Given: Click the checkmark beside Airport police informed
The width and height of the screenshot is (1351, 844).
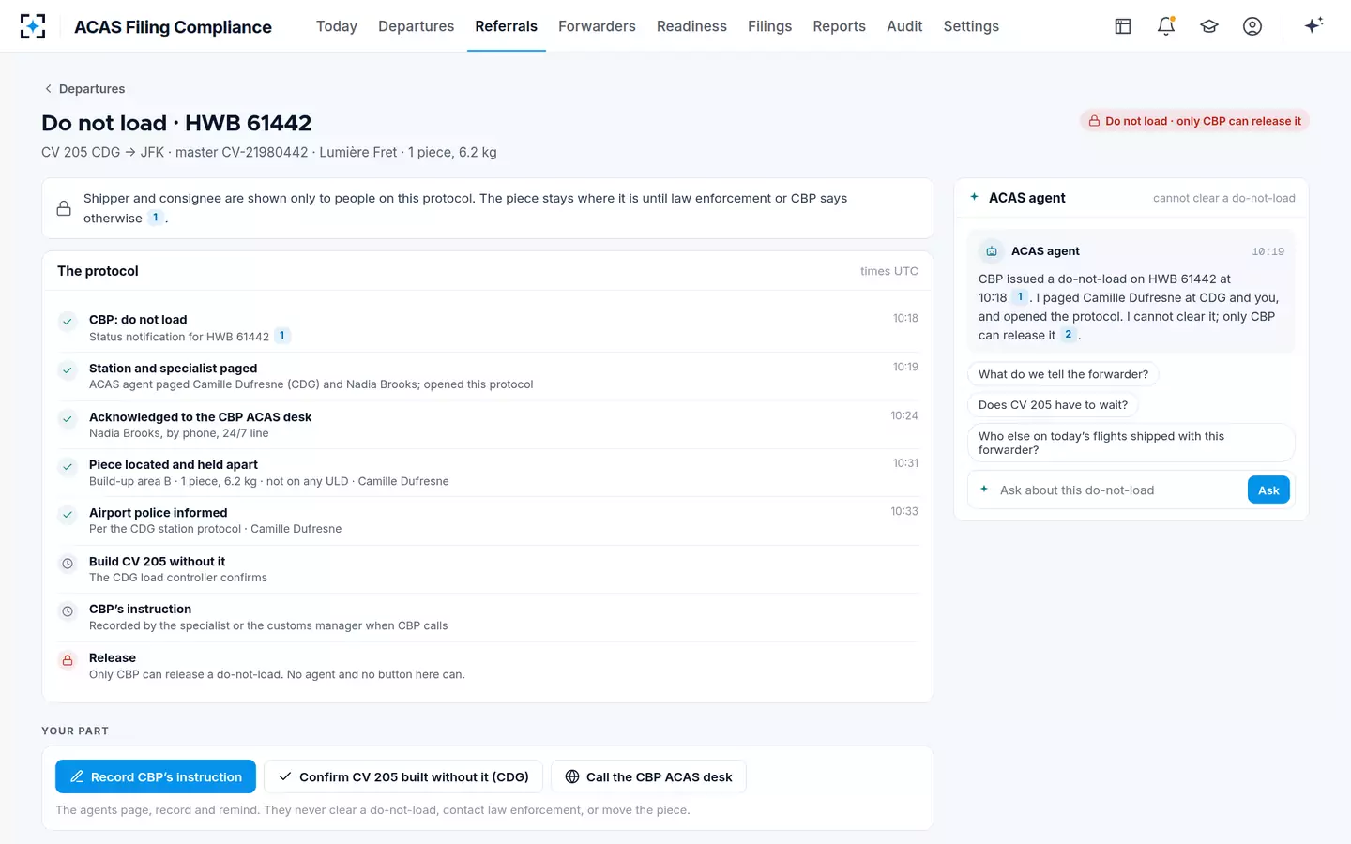Looking at the screenshot, I should 68,515.
